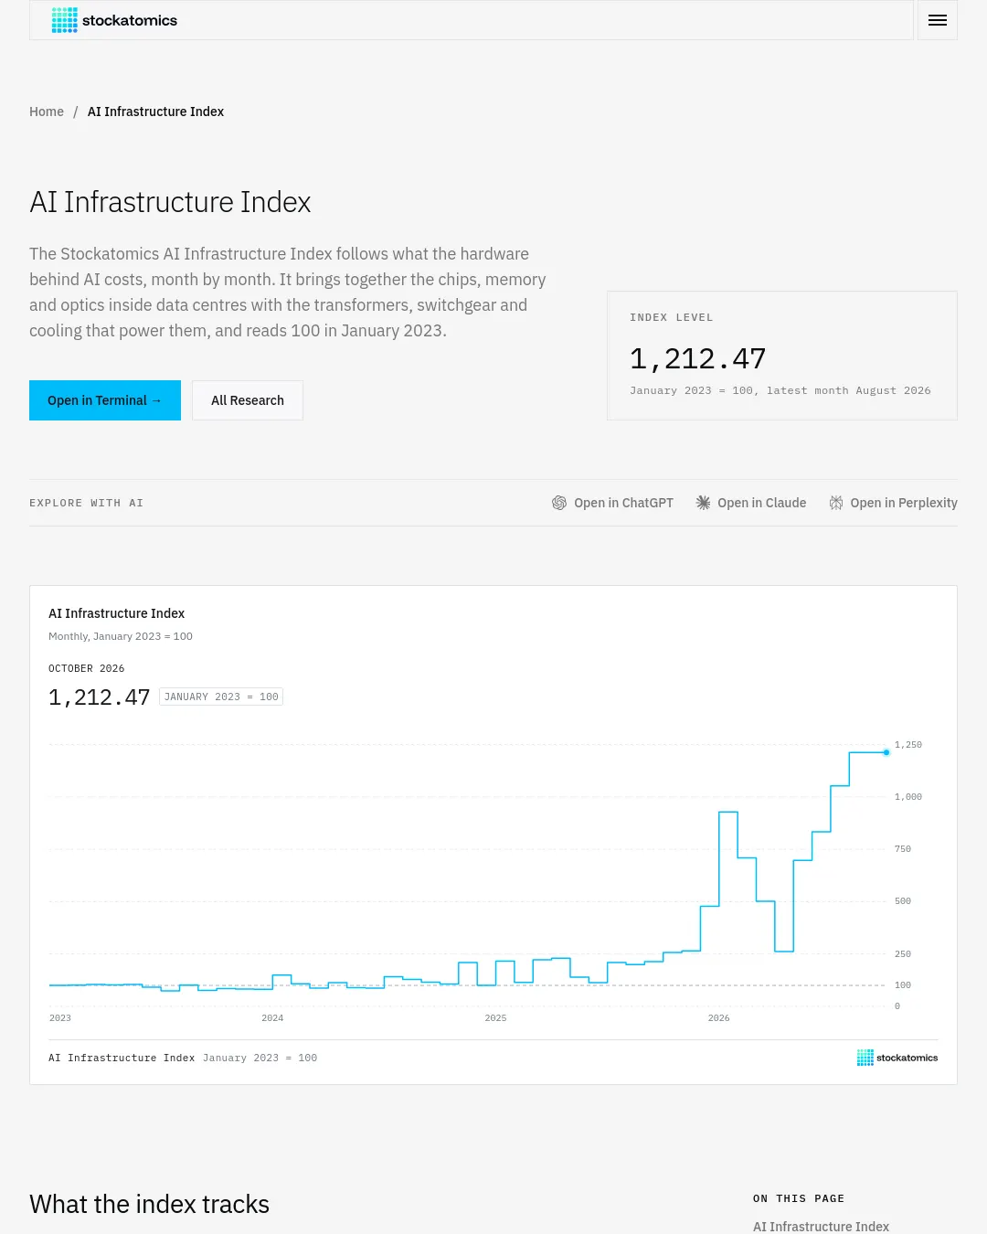Screen dimensions: 987x1234
Task: Open in ChatGPT link
Action: (x=612, y=503)
